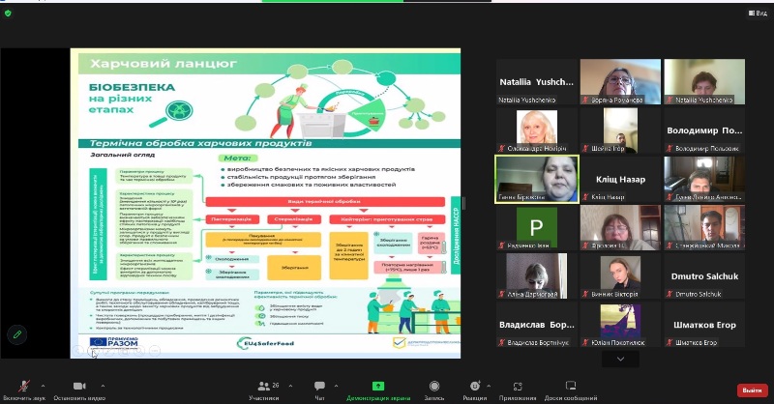Click muted mic icon on Радченко Іван tile
Viewport: 774px width, 404px height.
click(501, 245)
